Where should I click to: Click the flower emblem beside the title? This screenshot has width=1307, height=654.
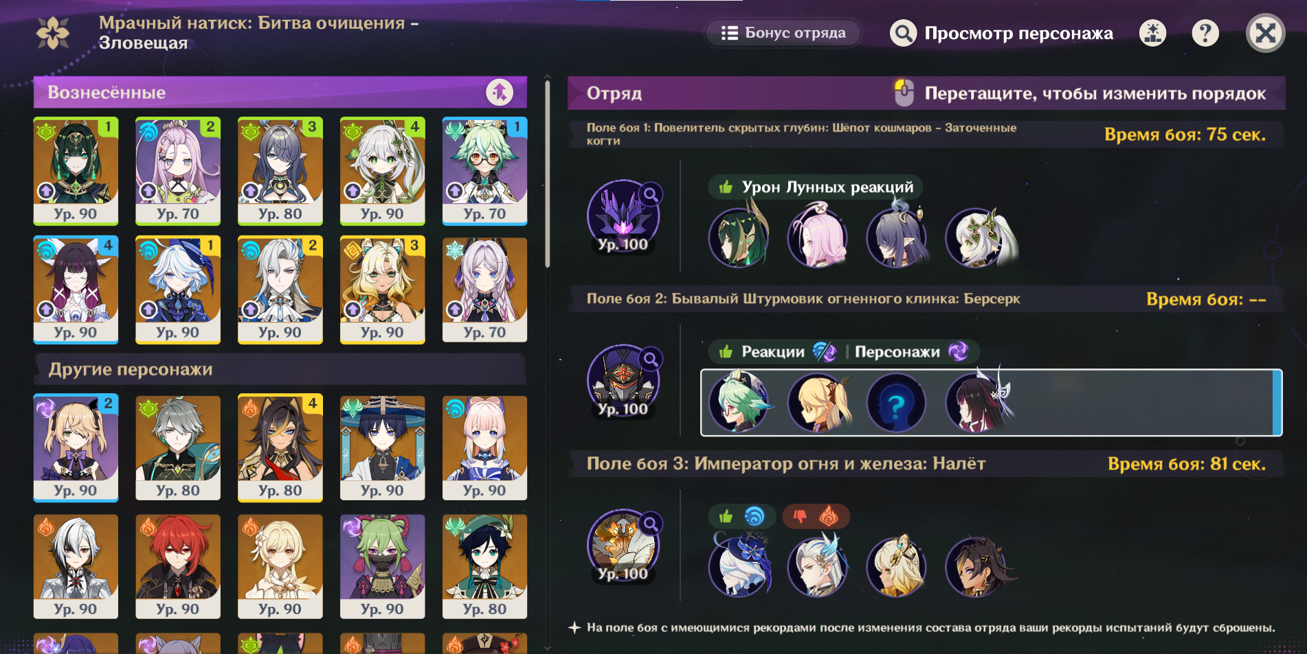click(53, 33)
